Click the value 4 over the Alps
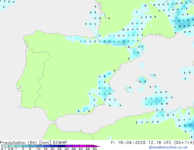 179,21
